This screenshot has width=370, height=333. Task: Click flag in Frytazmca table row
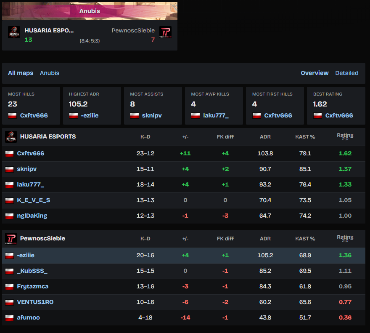9,287
